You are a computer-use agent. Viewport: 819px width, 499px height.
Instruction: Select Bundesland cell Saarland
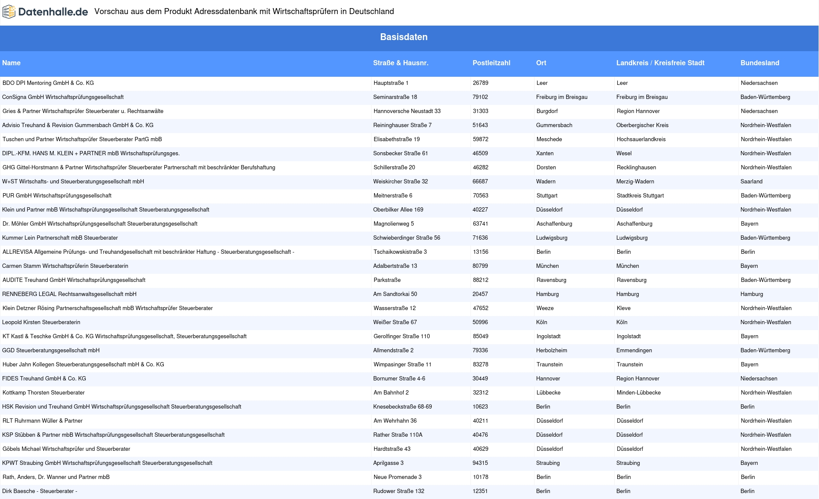click(751, 182)
